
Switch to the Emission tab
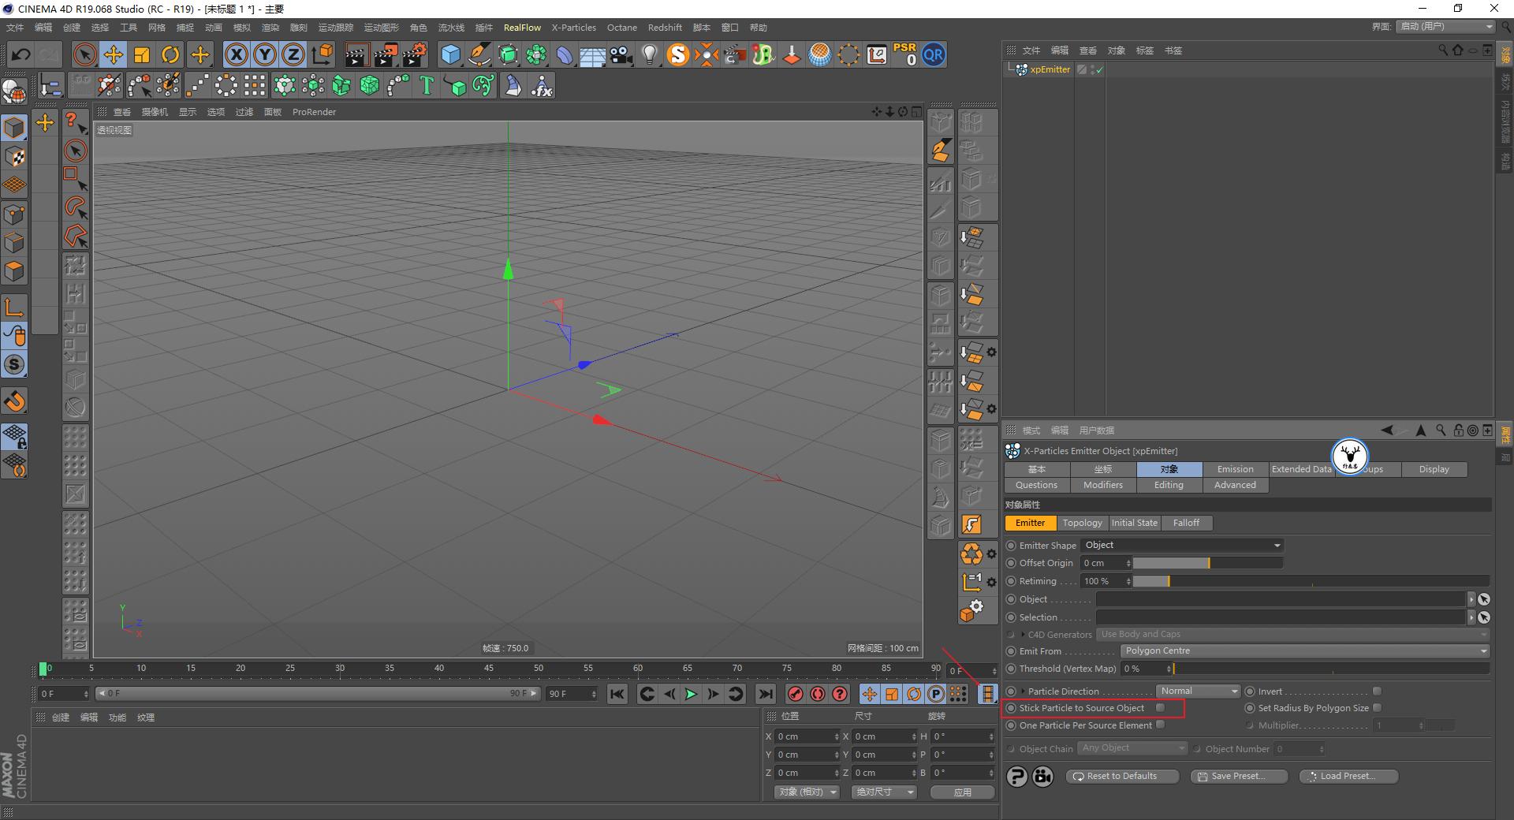point(1234,469)
